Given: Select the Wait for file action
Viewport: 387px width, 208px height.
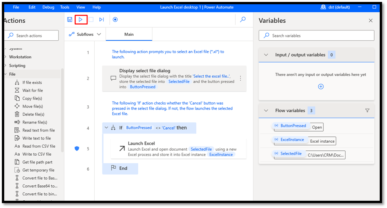Looking at the screenshot, I should 33,90.
